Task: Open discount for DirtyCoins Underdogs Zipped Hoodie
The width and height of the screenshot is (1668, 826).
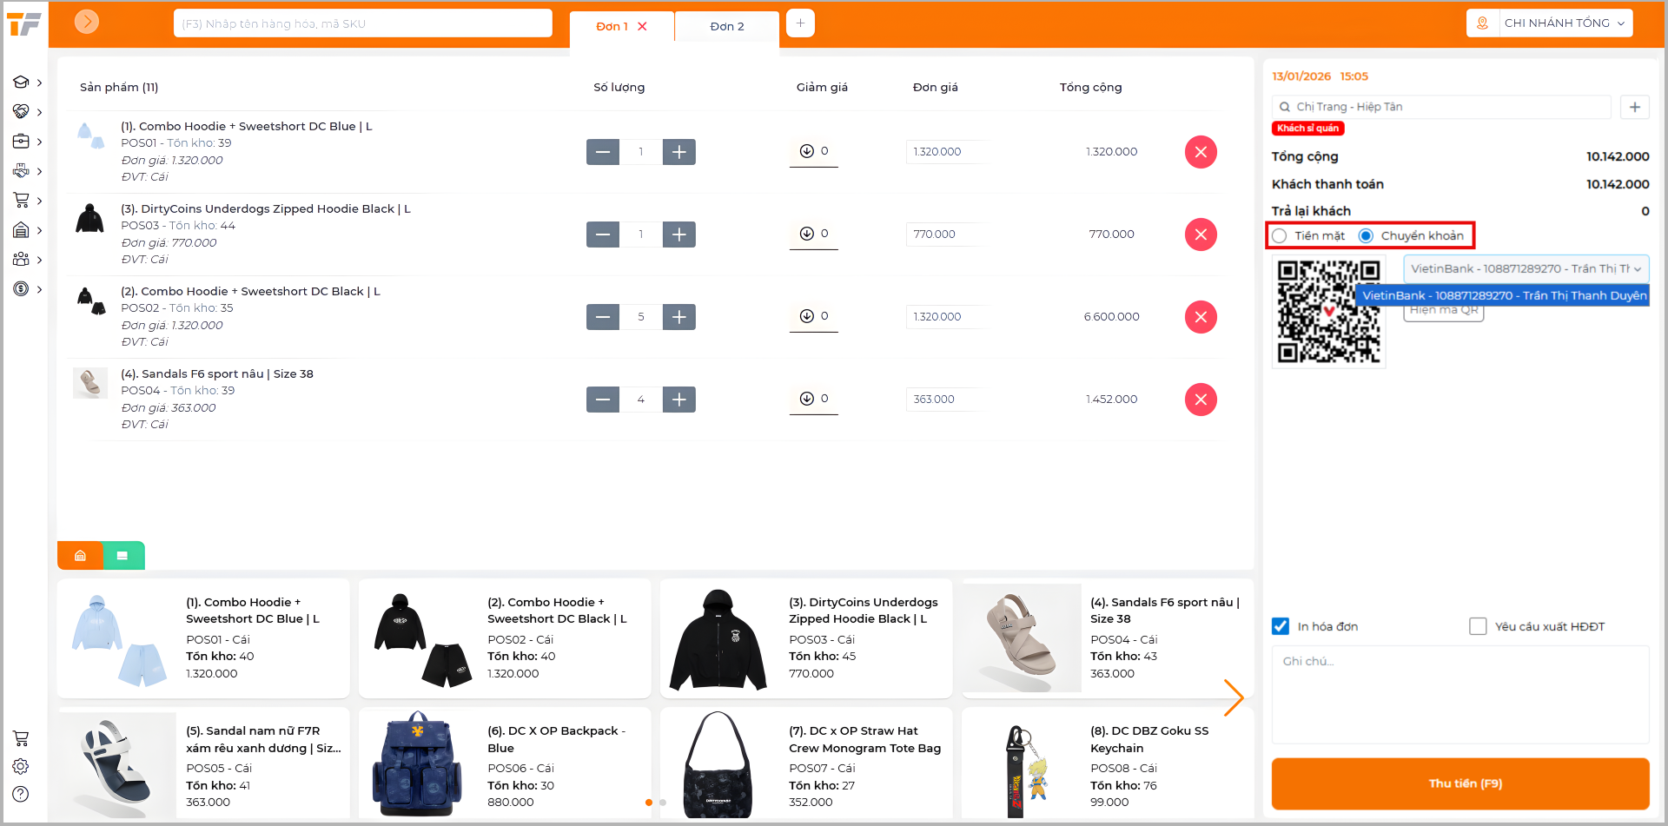Action: pos(813,235)
